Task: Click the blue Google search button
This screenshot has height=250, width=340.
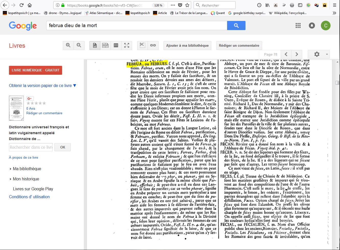Action: (x=236, y=26)
